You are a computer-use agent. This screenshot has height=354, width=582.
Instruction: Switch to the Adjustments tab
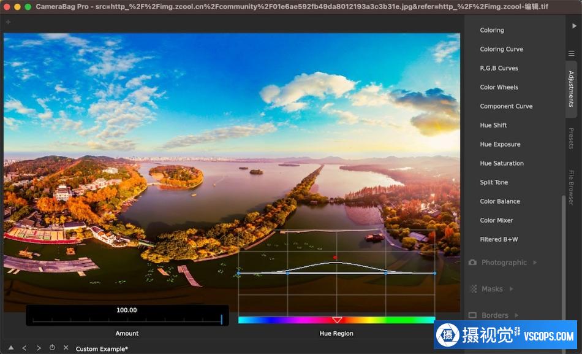[571, 89]
